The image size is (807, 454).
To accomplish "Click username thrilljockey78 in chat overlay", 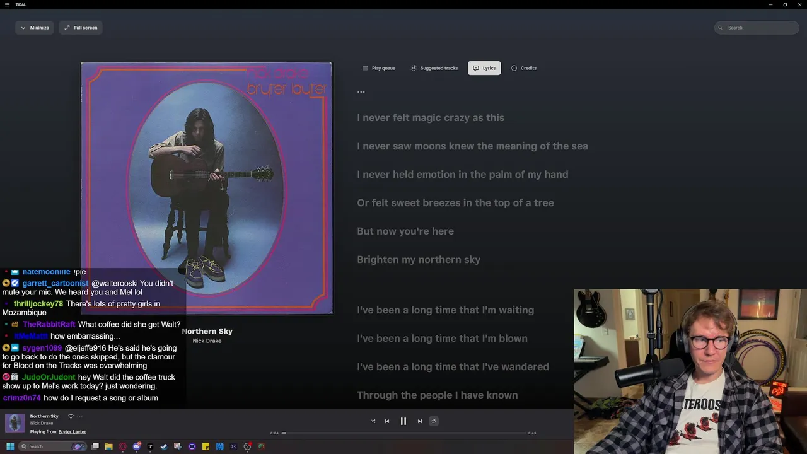I will point(38,304).
